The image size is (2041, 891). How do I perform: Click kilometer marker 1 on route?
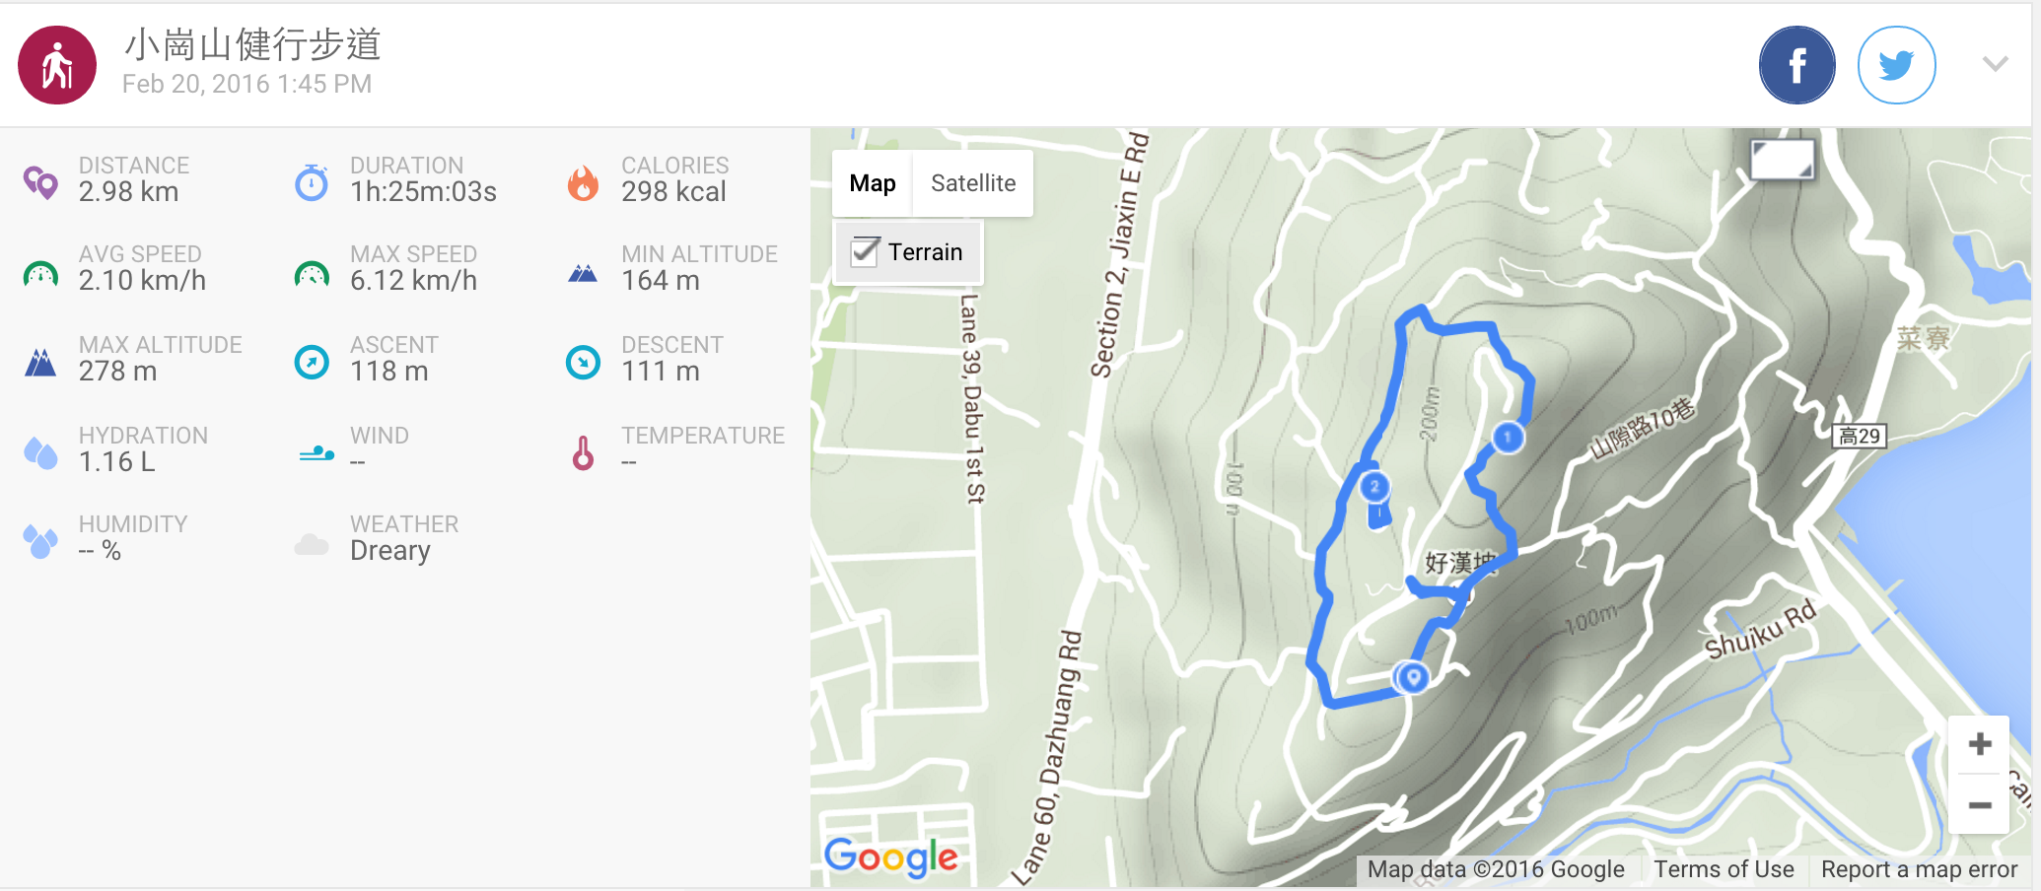coord(1508,437)
